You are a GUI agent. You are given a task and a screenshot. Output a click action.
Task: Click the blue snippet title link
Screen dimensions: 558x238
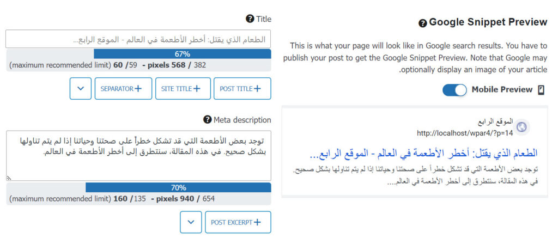426,153
